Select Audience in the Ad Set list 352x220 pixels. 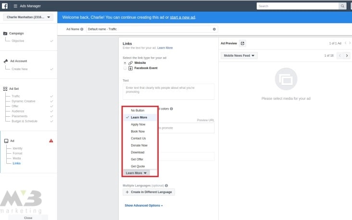point(18,111)
